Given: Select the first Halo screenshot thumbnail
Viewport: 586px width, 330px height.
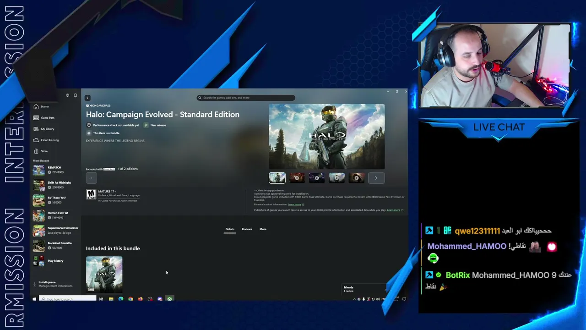Looking at the screenshot, I should tap(277, 178).
